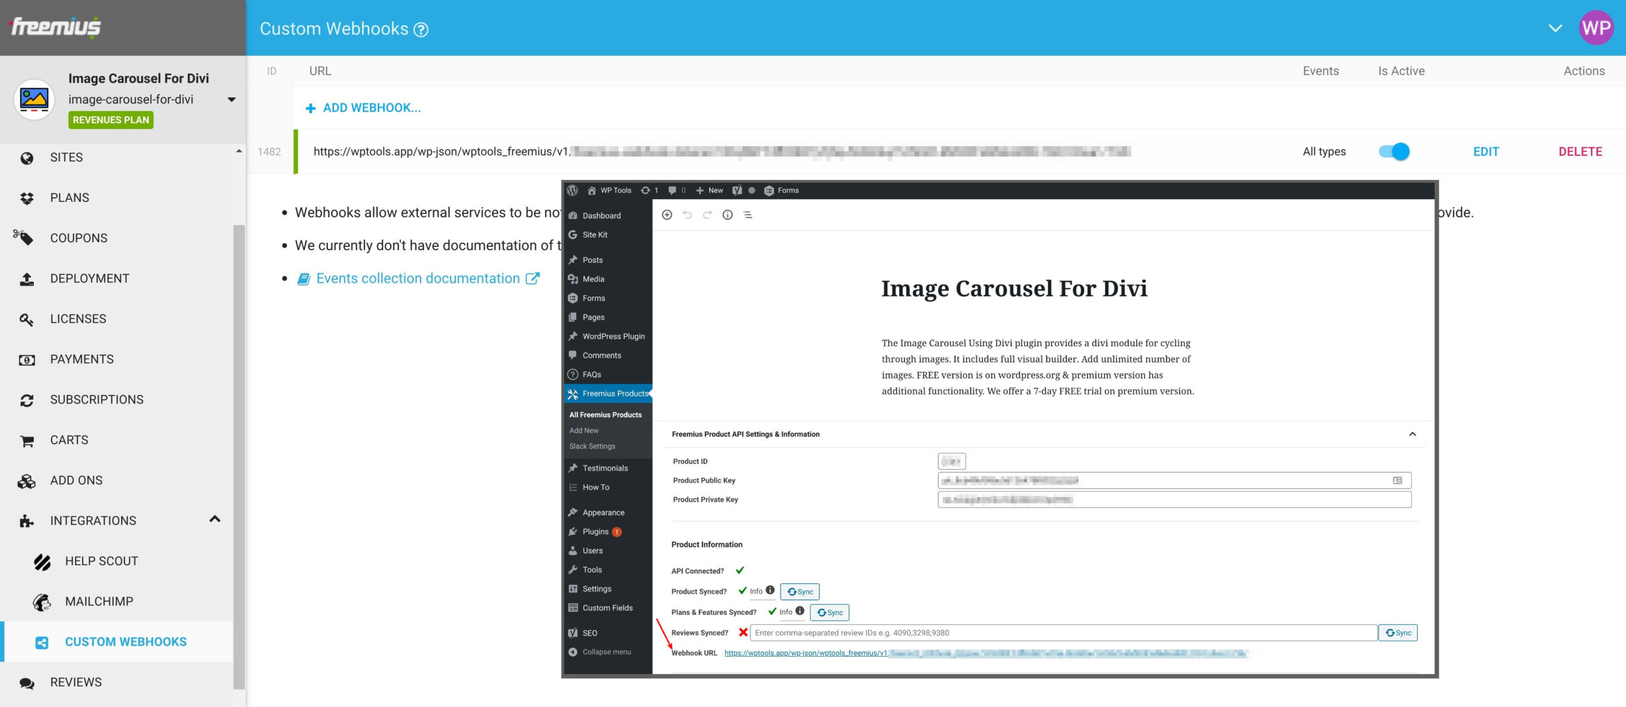
Task: Click the WordPress logo in admin bar
Action: pyautogui.click(x=572, y=191)
